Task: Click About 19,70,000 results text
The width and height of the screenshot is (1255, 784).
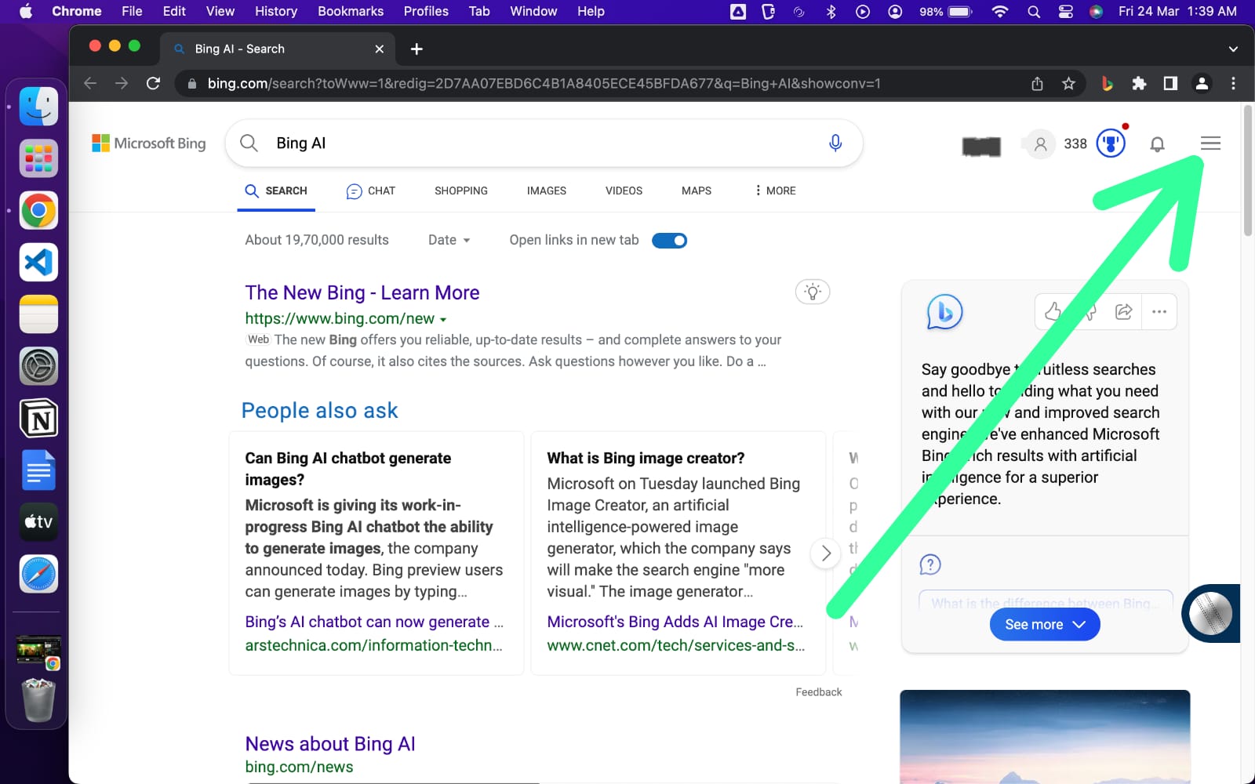Action: point(317,240)
